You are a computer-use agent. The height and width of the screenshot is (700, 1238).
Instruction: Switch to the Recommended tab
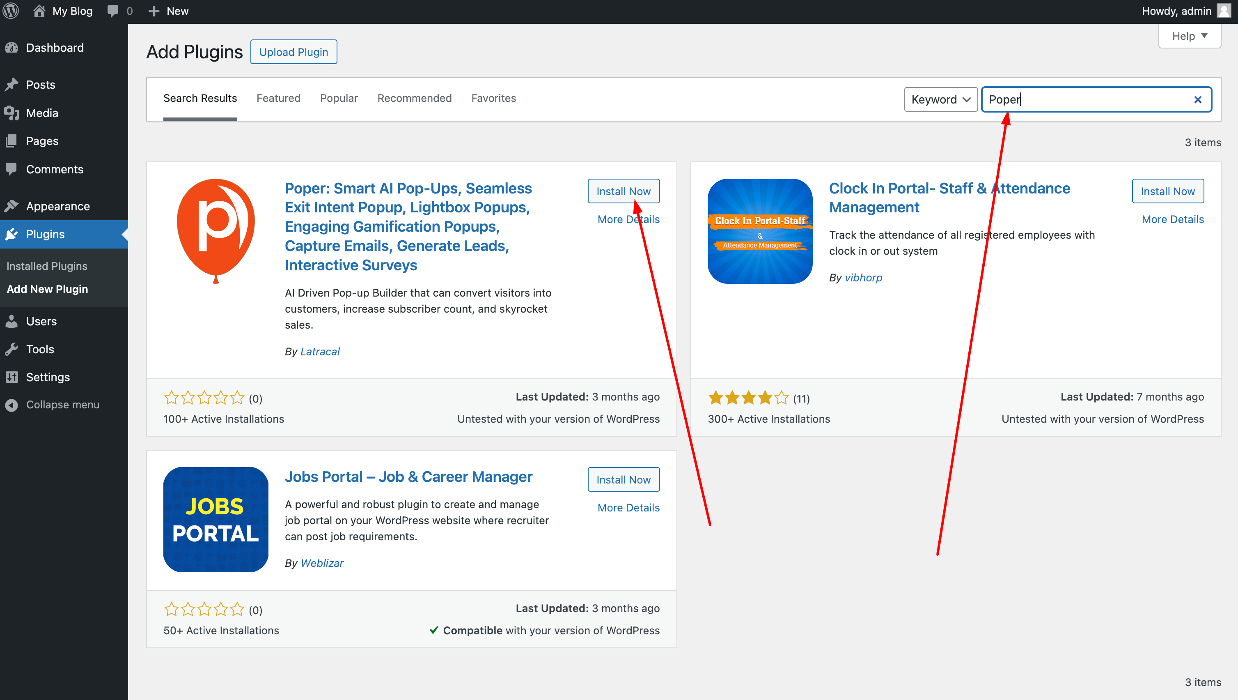[x=414, y=98]
